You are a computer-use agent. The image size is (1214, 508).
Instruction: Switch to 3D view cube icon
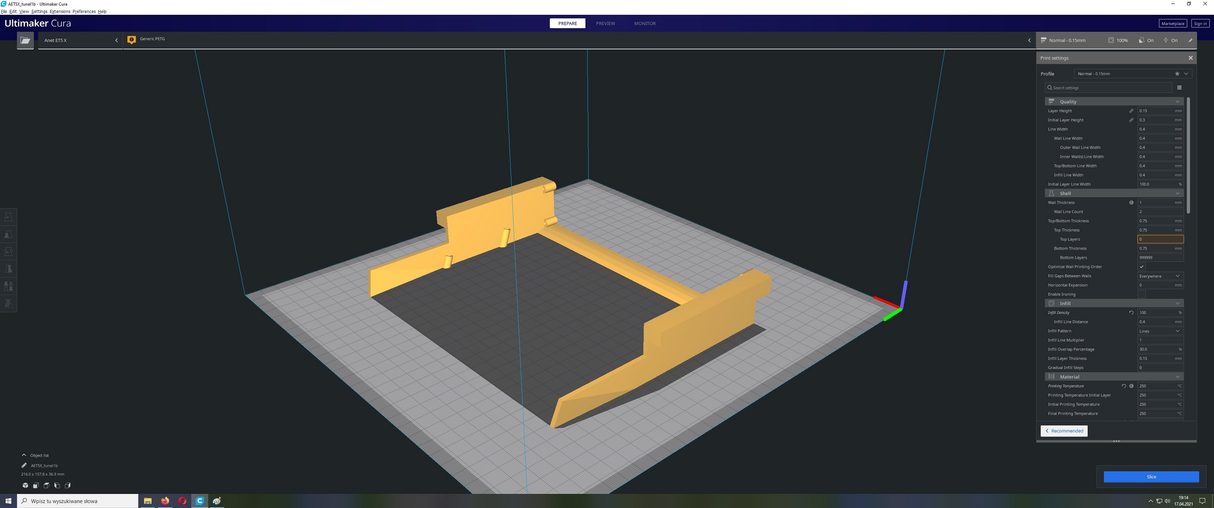[25, 485]
